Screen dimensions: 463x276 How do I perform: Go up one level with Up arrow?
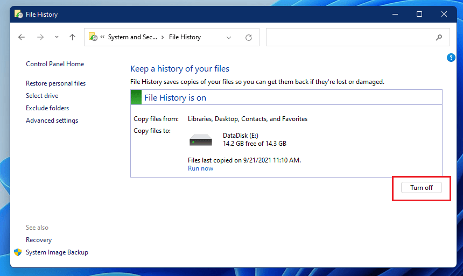[x=72, y=37]
